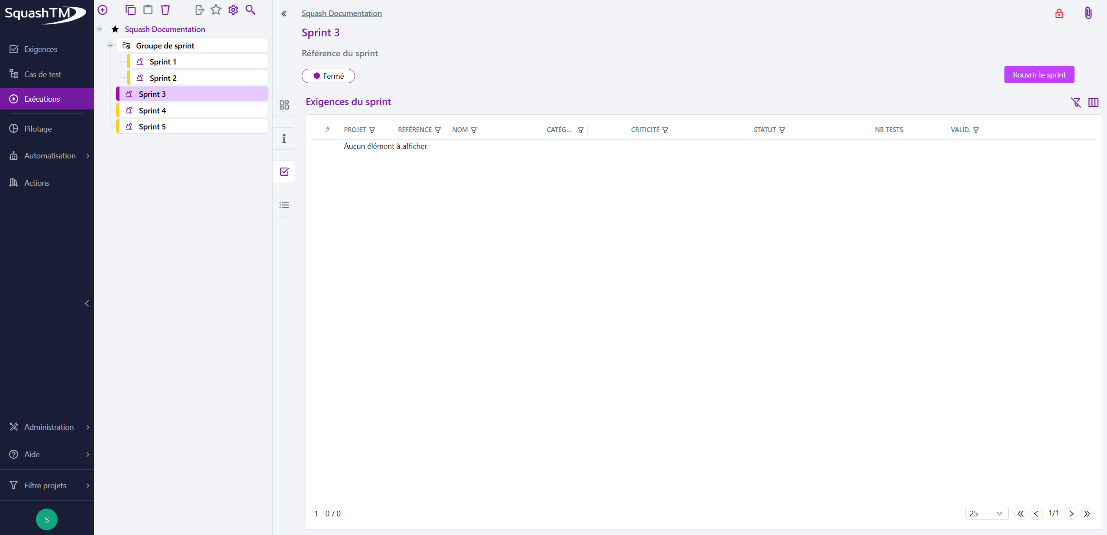Select Sprint 4 in the tree
1107x535 pixels.
point(152,110)
